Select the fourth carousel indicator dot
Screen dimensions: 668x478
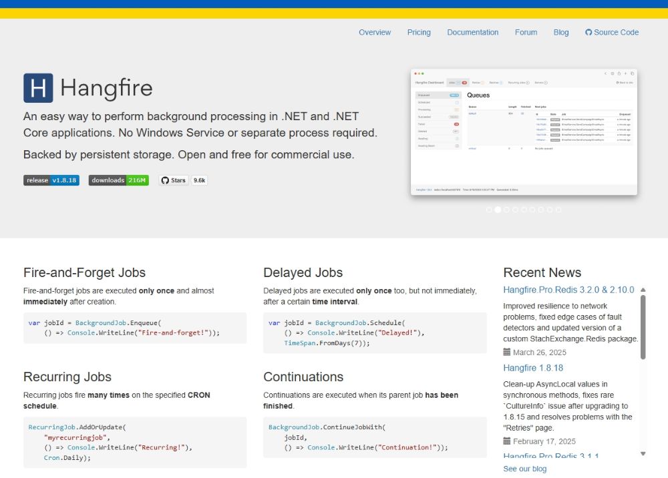[515, 210]
